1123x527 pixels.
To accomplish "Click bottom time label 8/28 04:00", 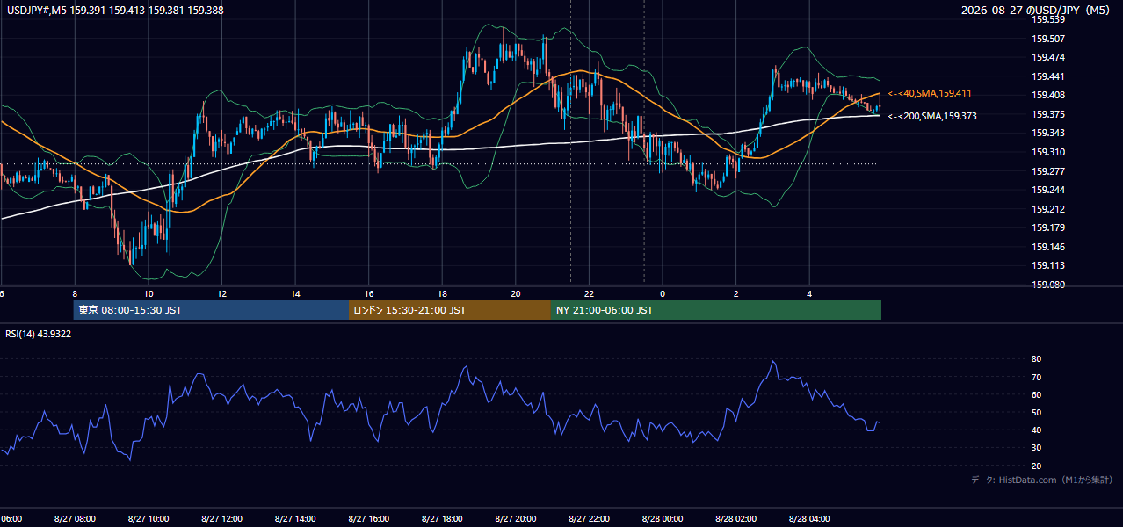I will point(808,519).
